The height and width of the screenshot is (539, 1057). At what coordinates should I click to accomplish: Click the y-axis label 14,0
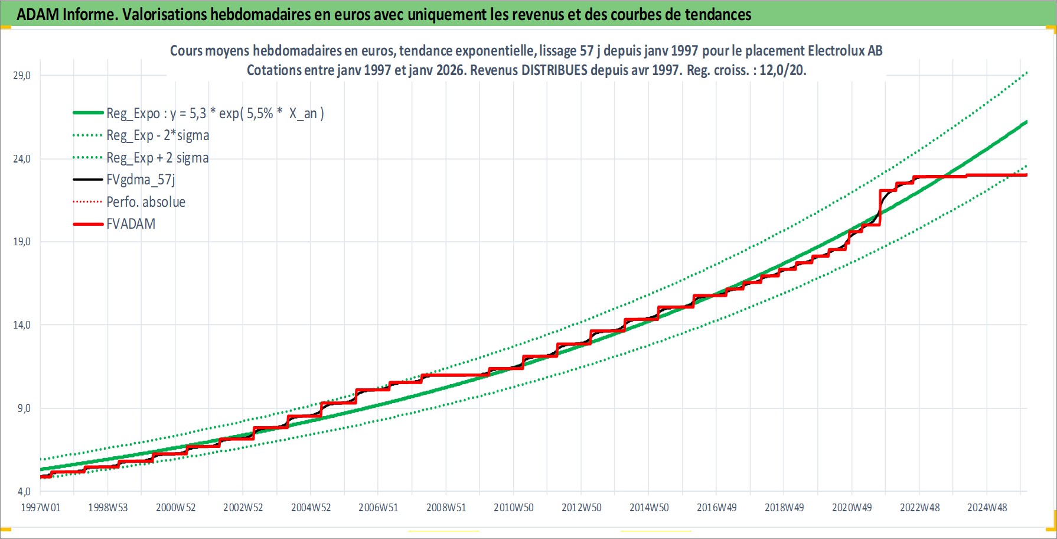pos(22,325)
